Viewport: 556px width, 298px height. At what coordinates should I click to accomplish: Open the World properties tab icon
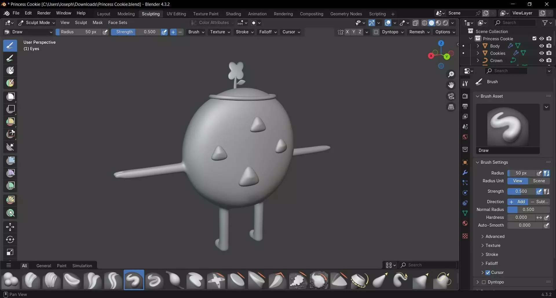465,137
